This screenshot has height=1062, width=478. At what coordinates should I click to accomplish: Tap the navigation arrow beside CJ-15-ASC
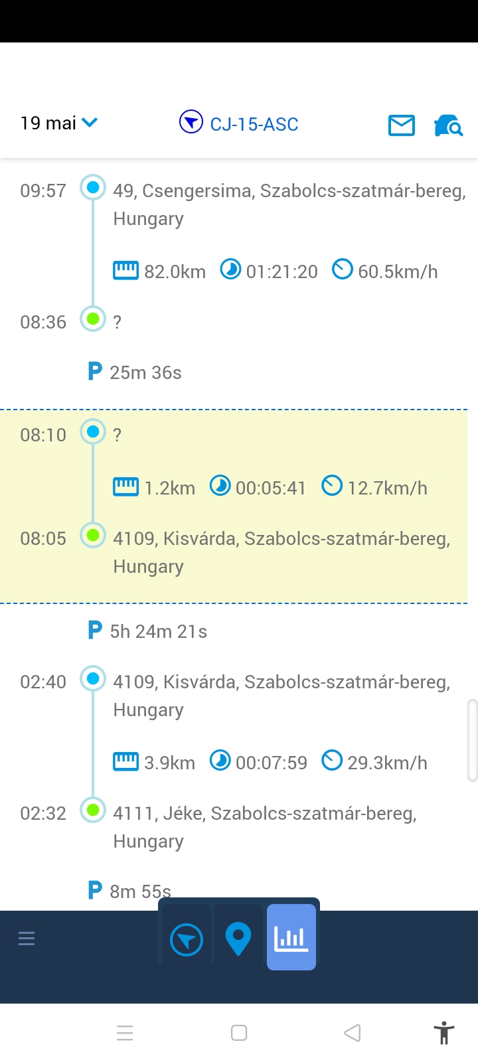[191, 123]
